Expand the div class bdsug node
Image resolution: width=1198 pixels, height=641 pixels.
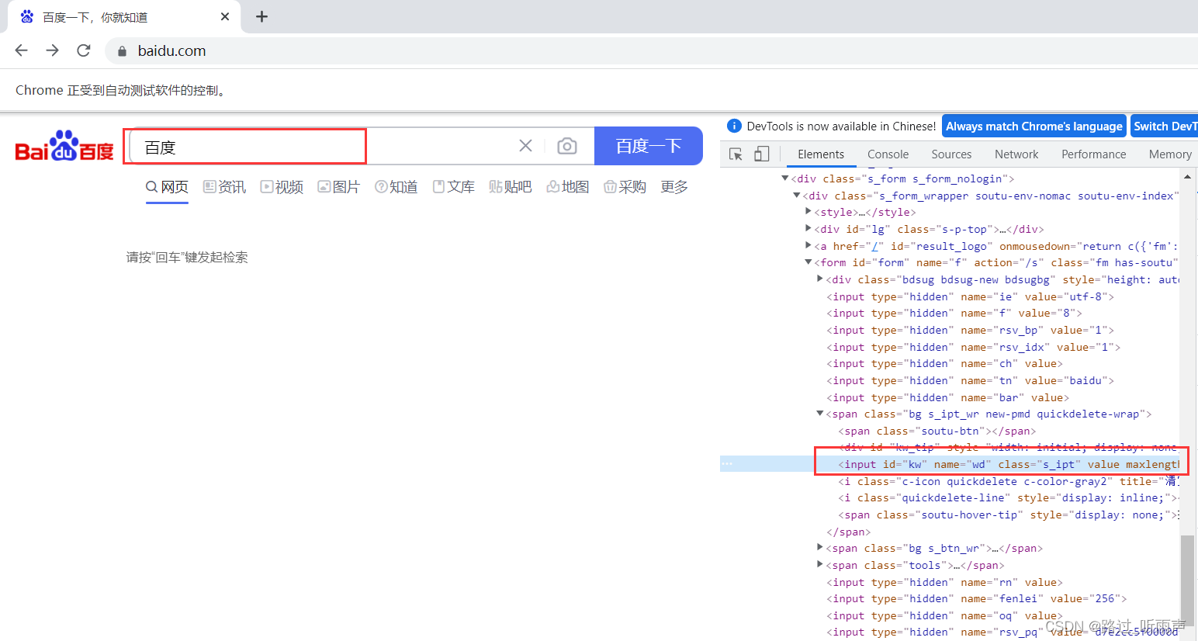pyautogui.click(x=820, y=279)
